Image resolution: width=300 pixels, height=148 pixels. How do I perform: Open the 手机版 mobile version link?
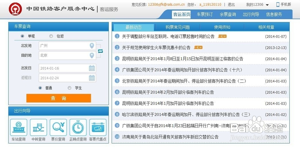(x=286, y=4)
